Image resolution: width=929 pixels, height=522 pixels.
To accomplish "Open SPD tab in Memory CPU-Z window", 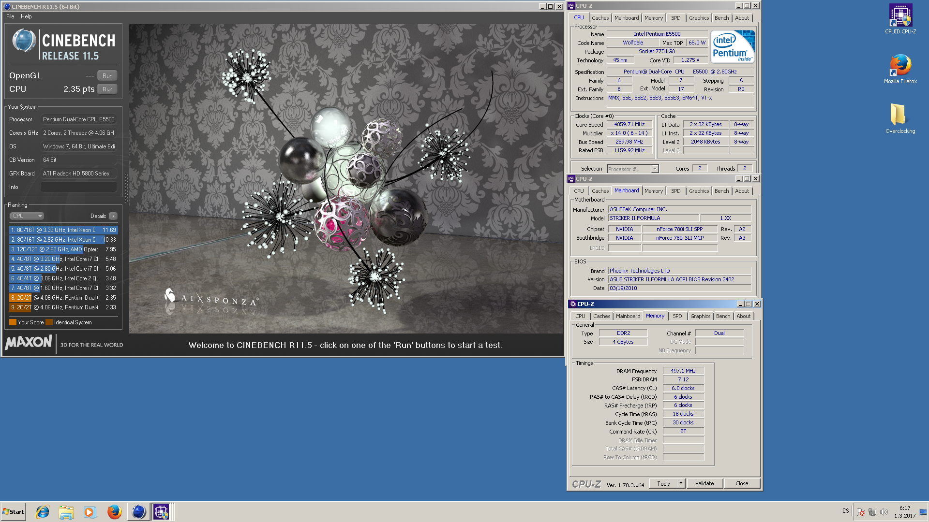I will pyautogui.click(x=677, y=316).
